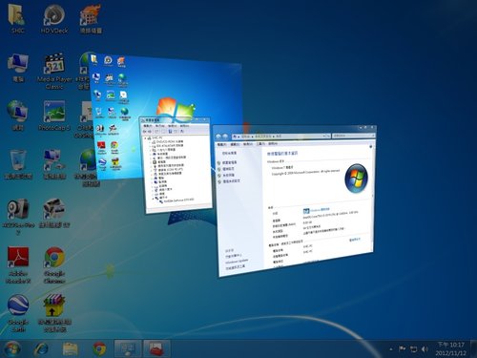The width and height of the screenshot is (477, 358).
Task: Open the Device Manager link in System sidebar
Action: (230, 162)
